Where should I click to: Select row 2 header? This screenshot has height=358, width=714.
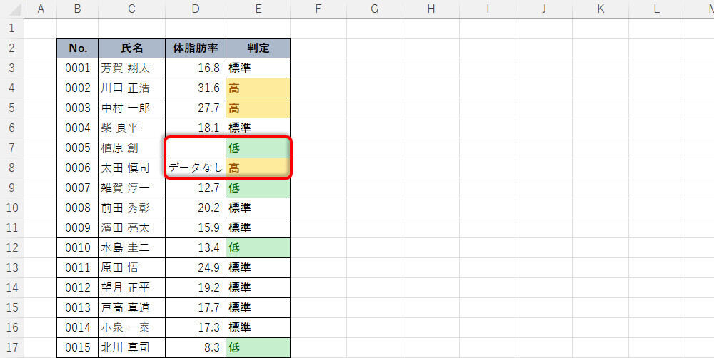coord(12,48)
